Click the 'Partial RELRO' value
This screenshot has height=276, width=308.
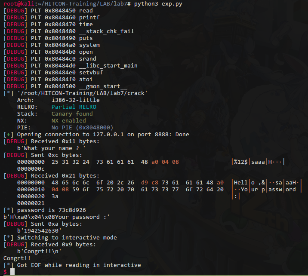coord(74,107)
